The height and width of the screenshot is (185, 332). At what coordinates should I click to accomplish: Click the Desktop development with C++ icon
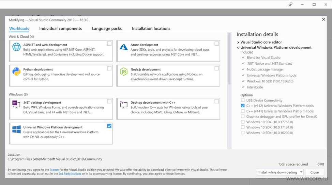124,105
